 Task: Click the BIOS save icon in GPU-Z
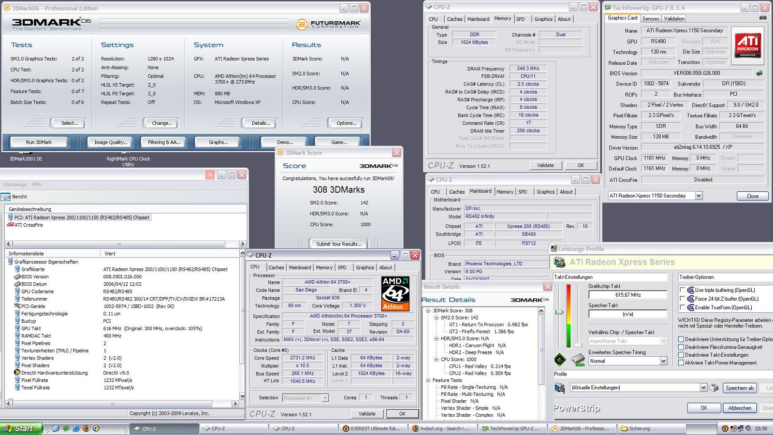click(759, 73)
